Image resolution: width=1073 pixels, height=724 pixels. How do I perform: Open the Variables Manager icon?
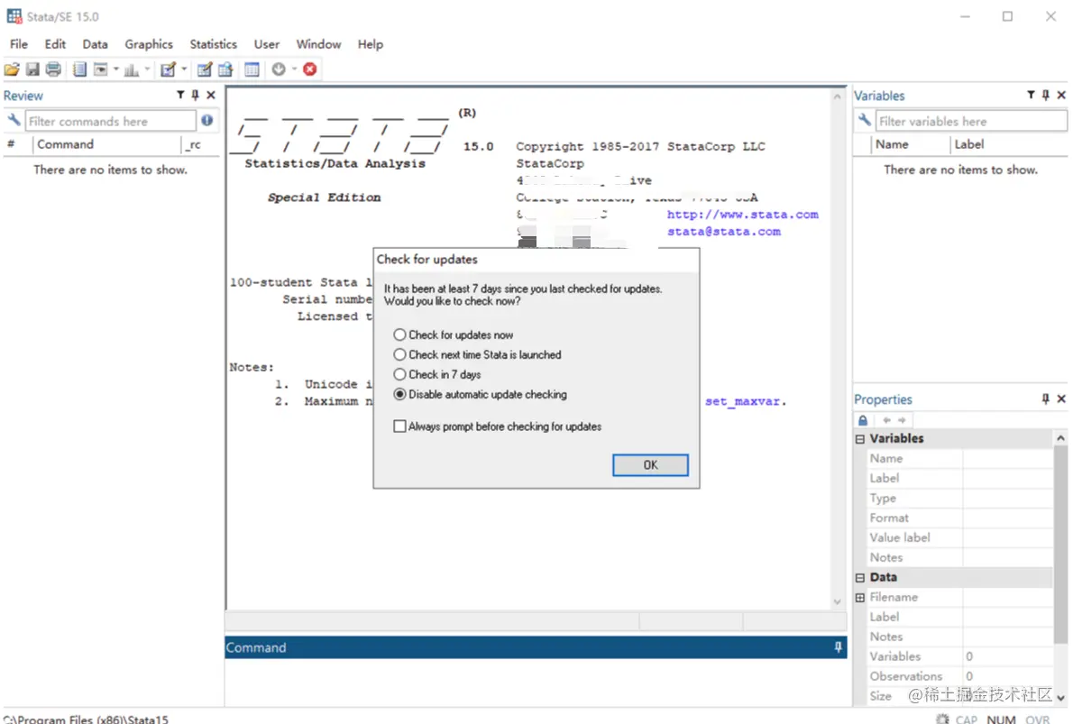pos(252,69)
